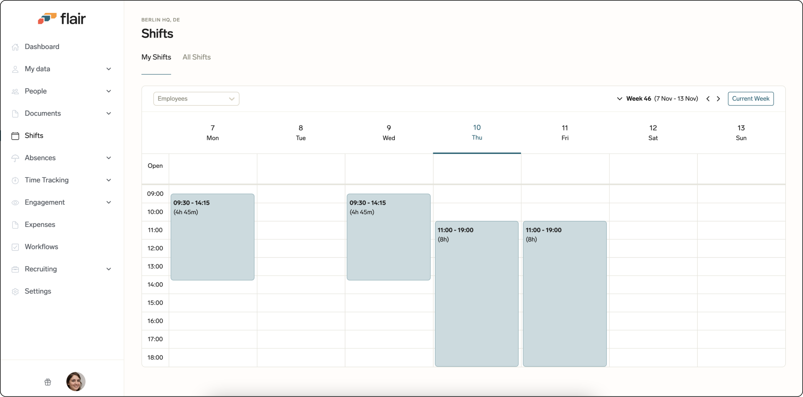Click the Recruiting briefcase icon
The width and height of the screenshot is (803, 397).
(x=15, y=269)
